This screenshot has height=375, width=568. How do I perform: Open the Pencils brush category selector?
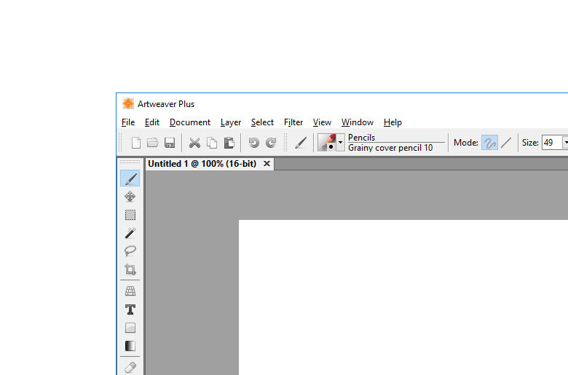[x=395, y=138]
